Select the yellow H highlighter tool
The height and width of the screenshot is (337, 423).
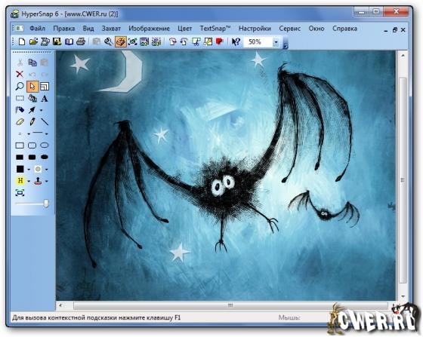(x=20, y=181)
